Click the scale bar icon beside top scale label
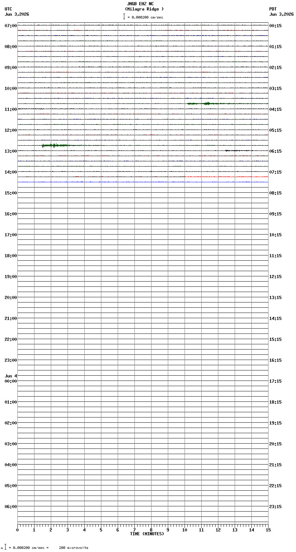 [124, 16]
